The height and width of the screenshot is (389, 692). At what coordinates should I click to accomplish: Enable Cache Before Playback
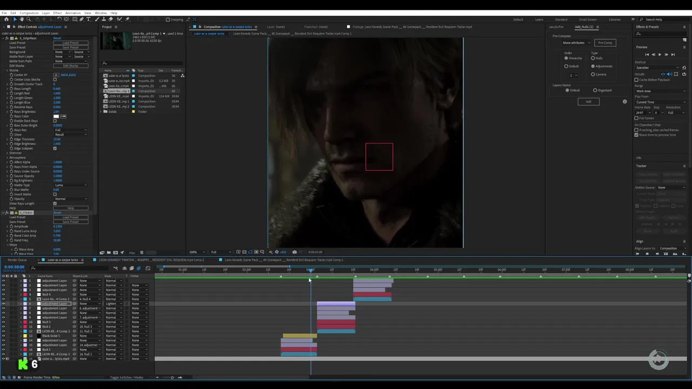[636, 80]
